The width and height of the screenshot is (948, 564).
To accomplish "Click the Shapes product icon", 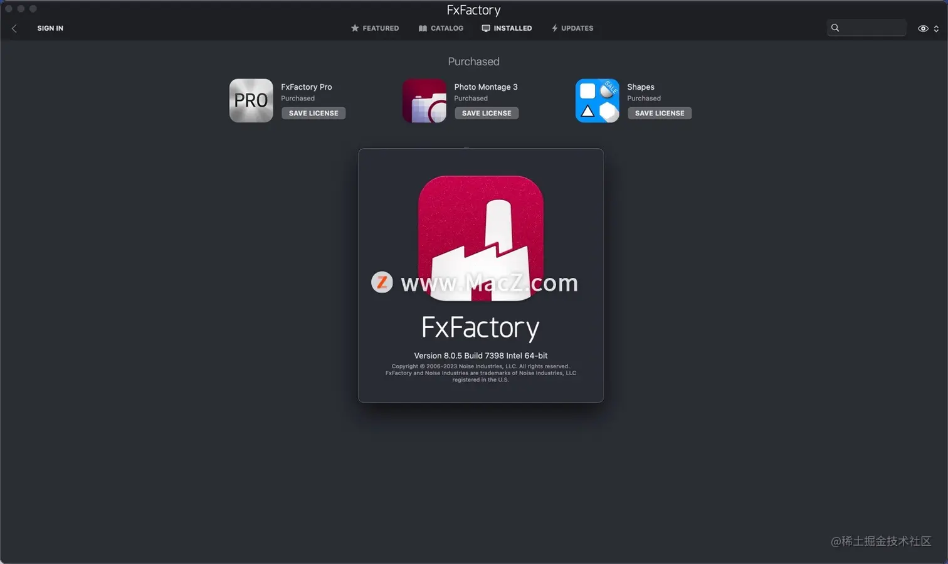I will click(598, 100).
